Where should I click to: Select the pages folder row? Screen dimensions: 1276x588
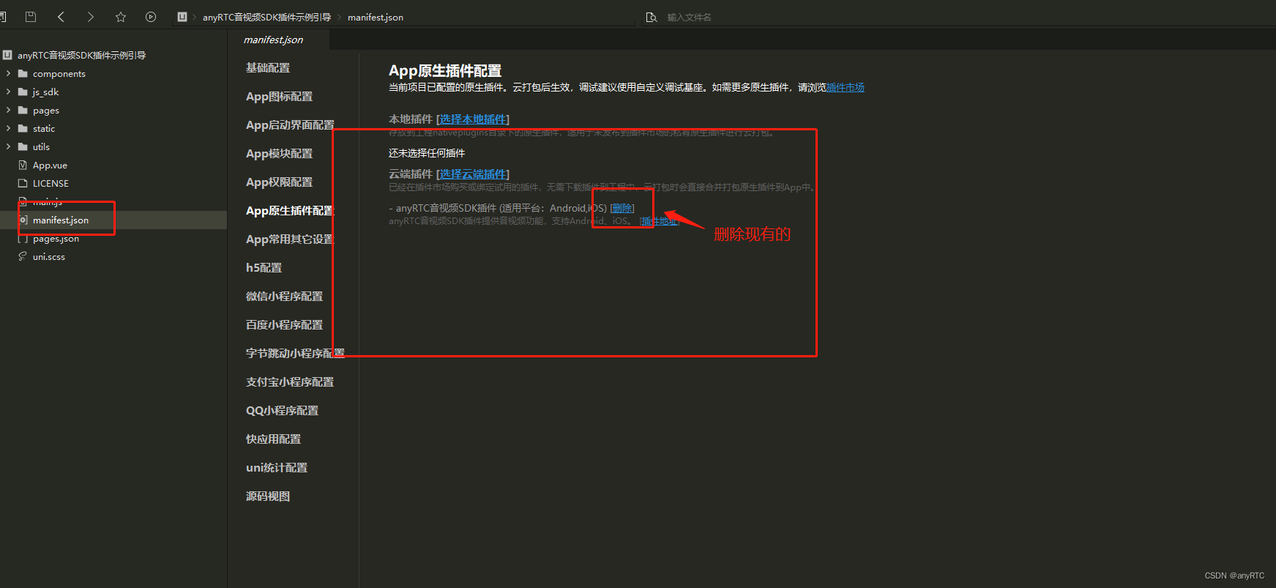click(113, 110)
